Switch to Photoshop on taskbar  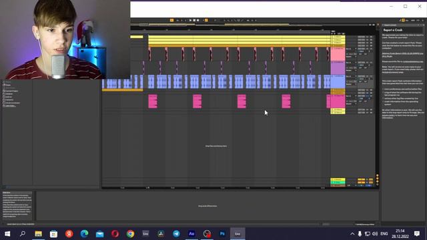[x=222, y=234]
